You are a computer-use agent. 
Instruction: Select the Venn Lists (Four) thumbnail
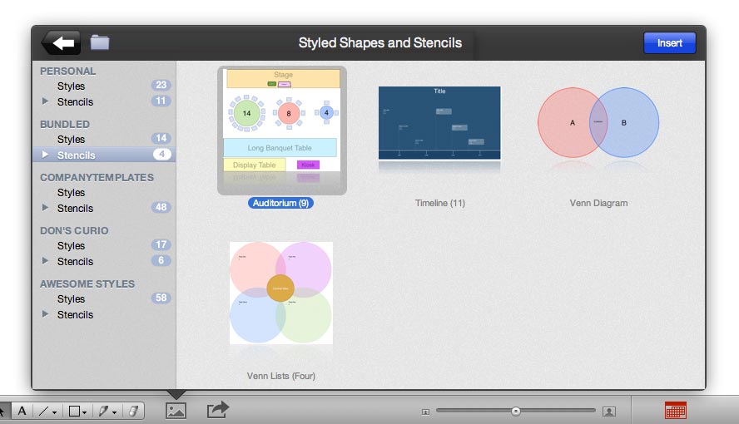click(x=281, y=293)
